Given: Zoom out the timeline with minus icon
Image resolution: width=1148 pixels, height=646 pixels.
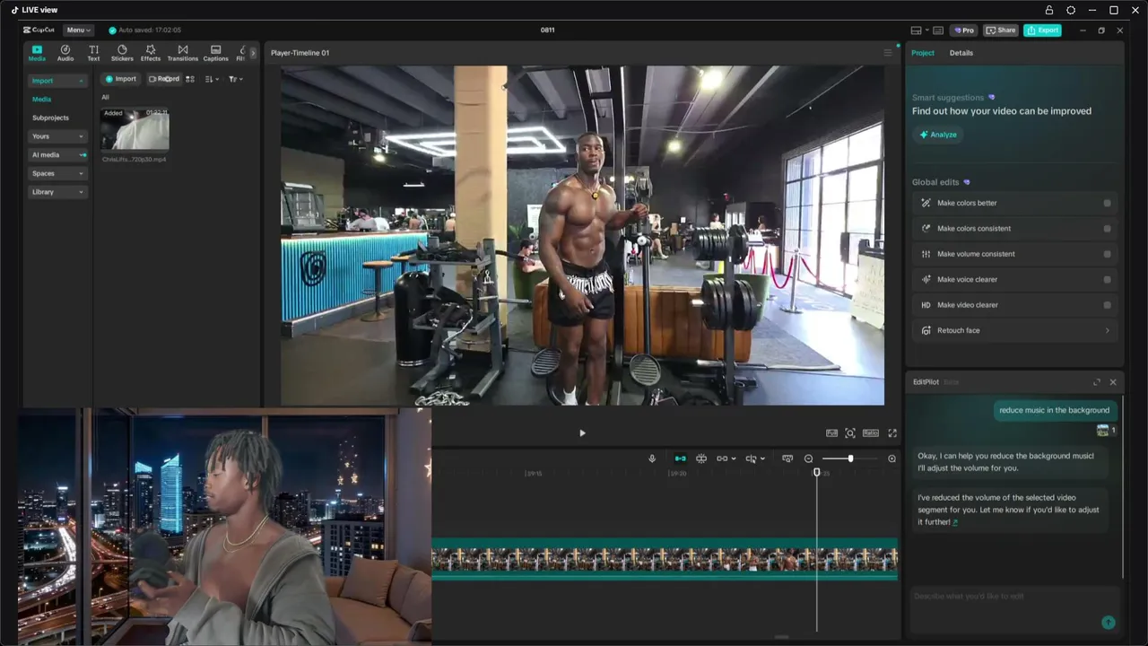Looking at the screenshot, I should pyautogui.click(x=808, y=458).
